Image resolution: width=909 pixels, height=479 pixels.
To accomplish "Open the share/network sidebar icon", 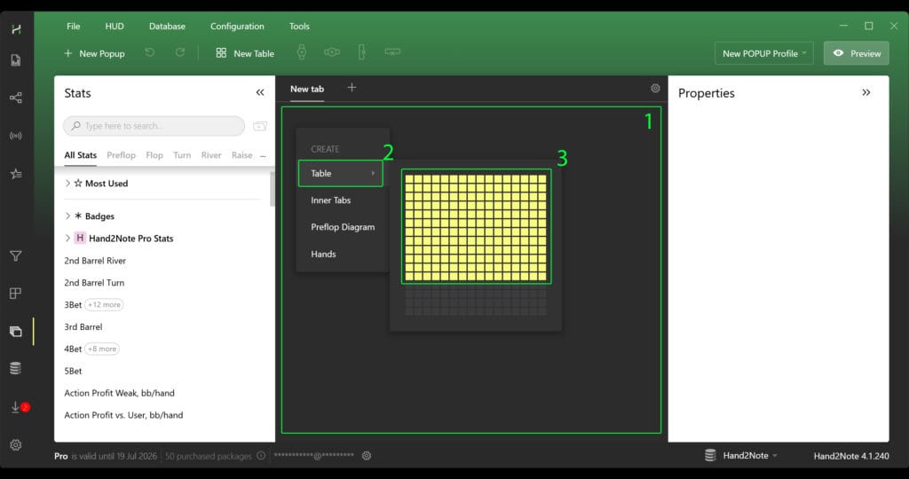I will tap(15, 98).
